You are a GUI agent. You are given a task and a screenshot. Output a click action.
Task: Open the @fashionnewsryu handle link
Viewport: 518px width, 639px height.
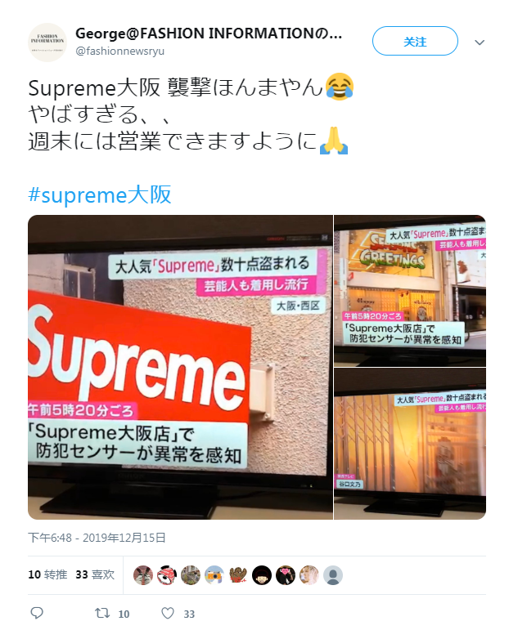pos(120,51)
